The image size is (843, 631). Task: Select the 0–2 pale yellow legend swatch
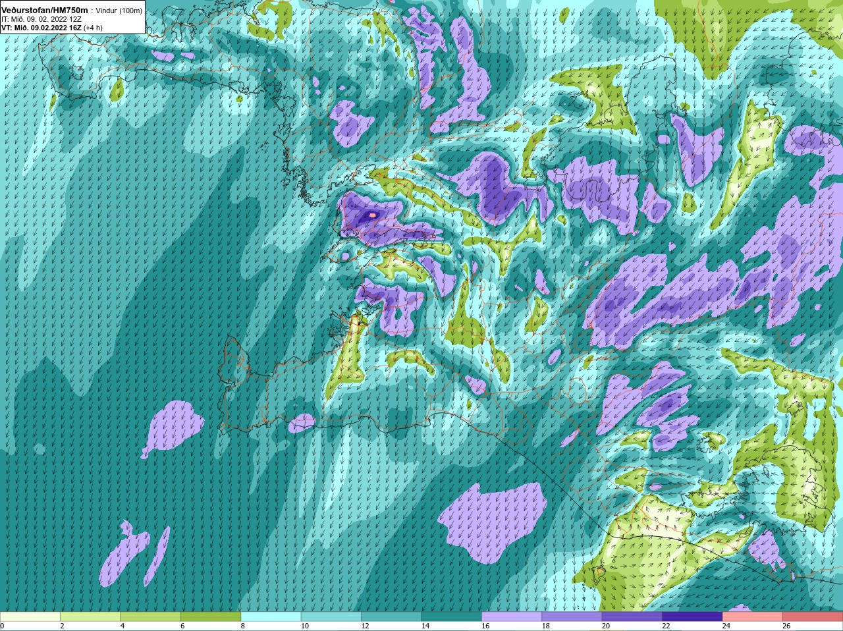click(x=30, y=617)
